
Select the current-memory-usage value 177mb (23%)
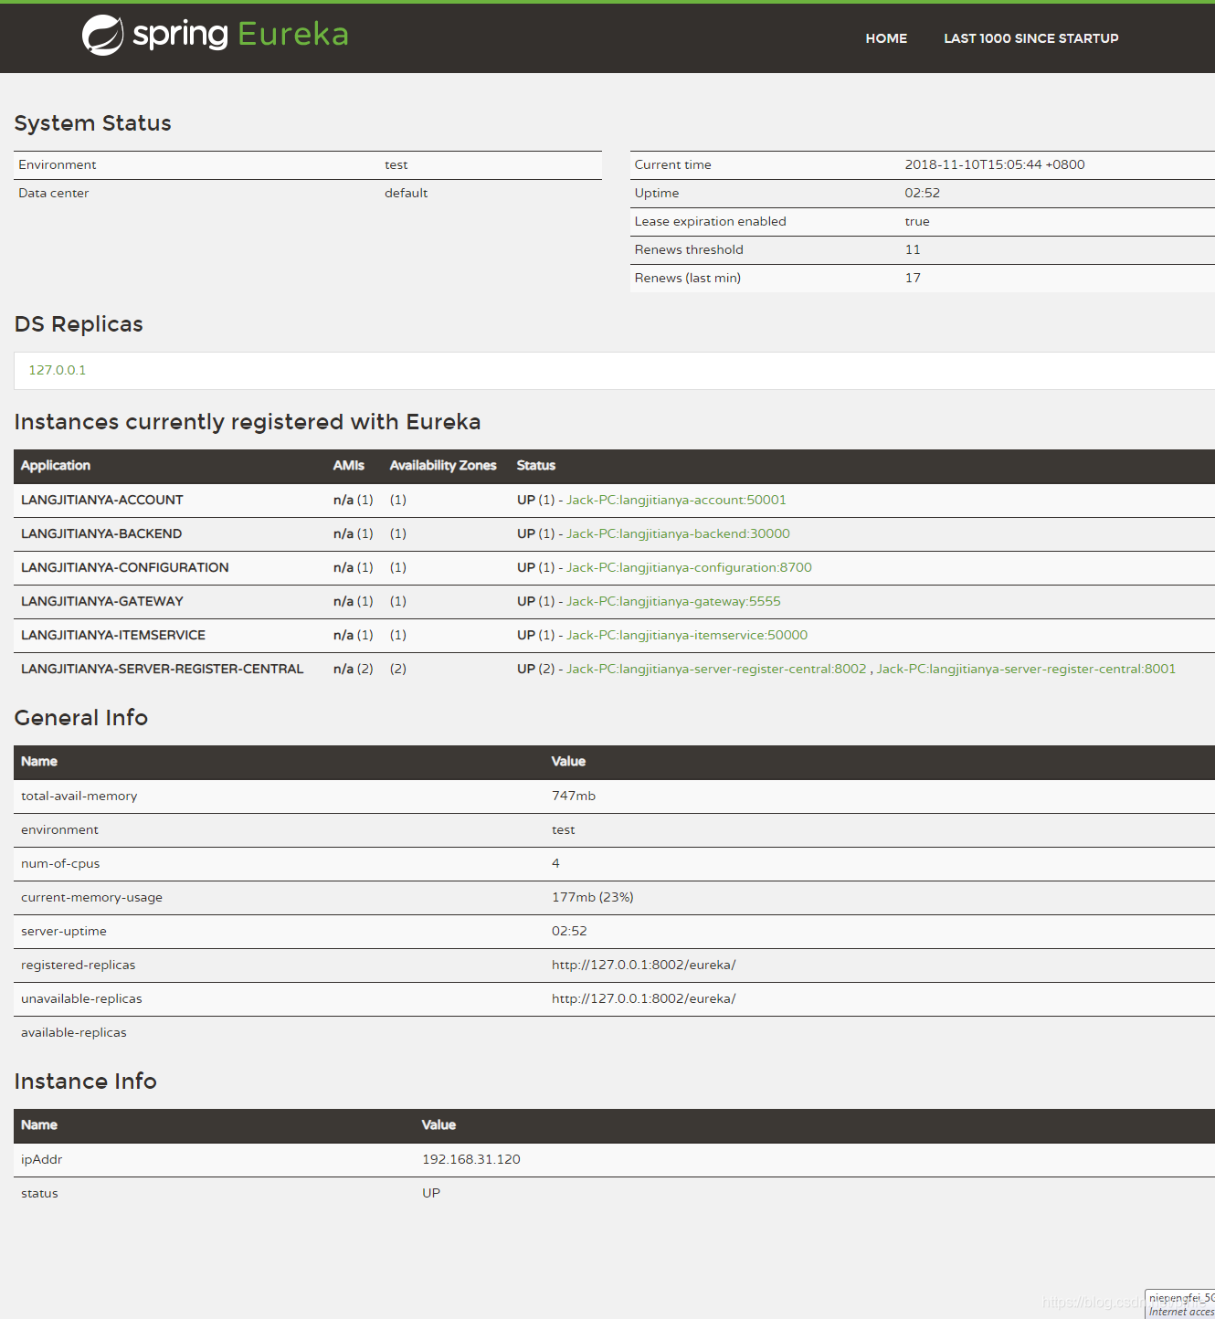[593, 897]
